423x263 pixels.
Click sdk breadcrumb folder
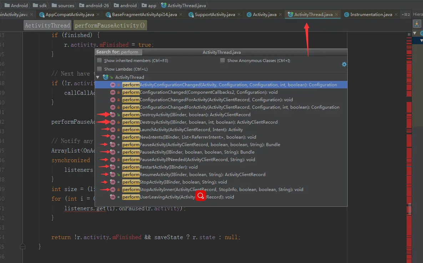pyautogui.click(x=40, y=5)
